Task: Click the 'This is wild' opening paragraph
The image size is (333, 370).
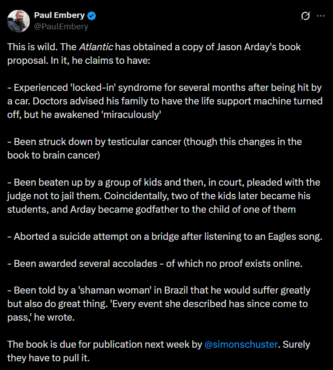Action: tap(154, 54)
